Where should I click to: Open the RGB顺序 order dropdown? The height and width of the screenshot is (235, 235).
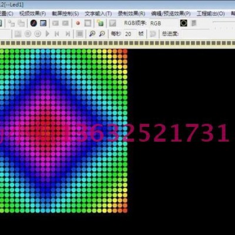point(163,23)
